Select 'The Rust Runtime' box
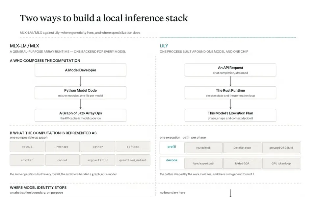The image size is (316, 197). pyautogui.click(x=230, y=93)
